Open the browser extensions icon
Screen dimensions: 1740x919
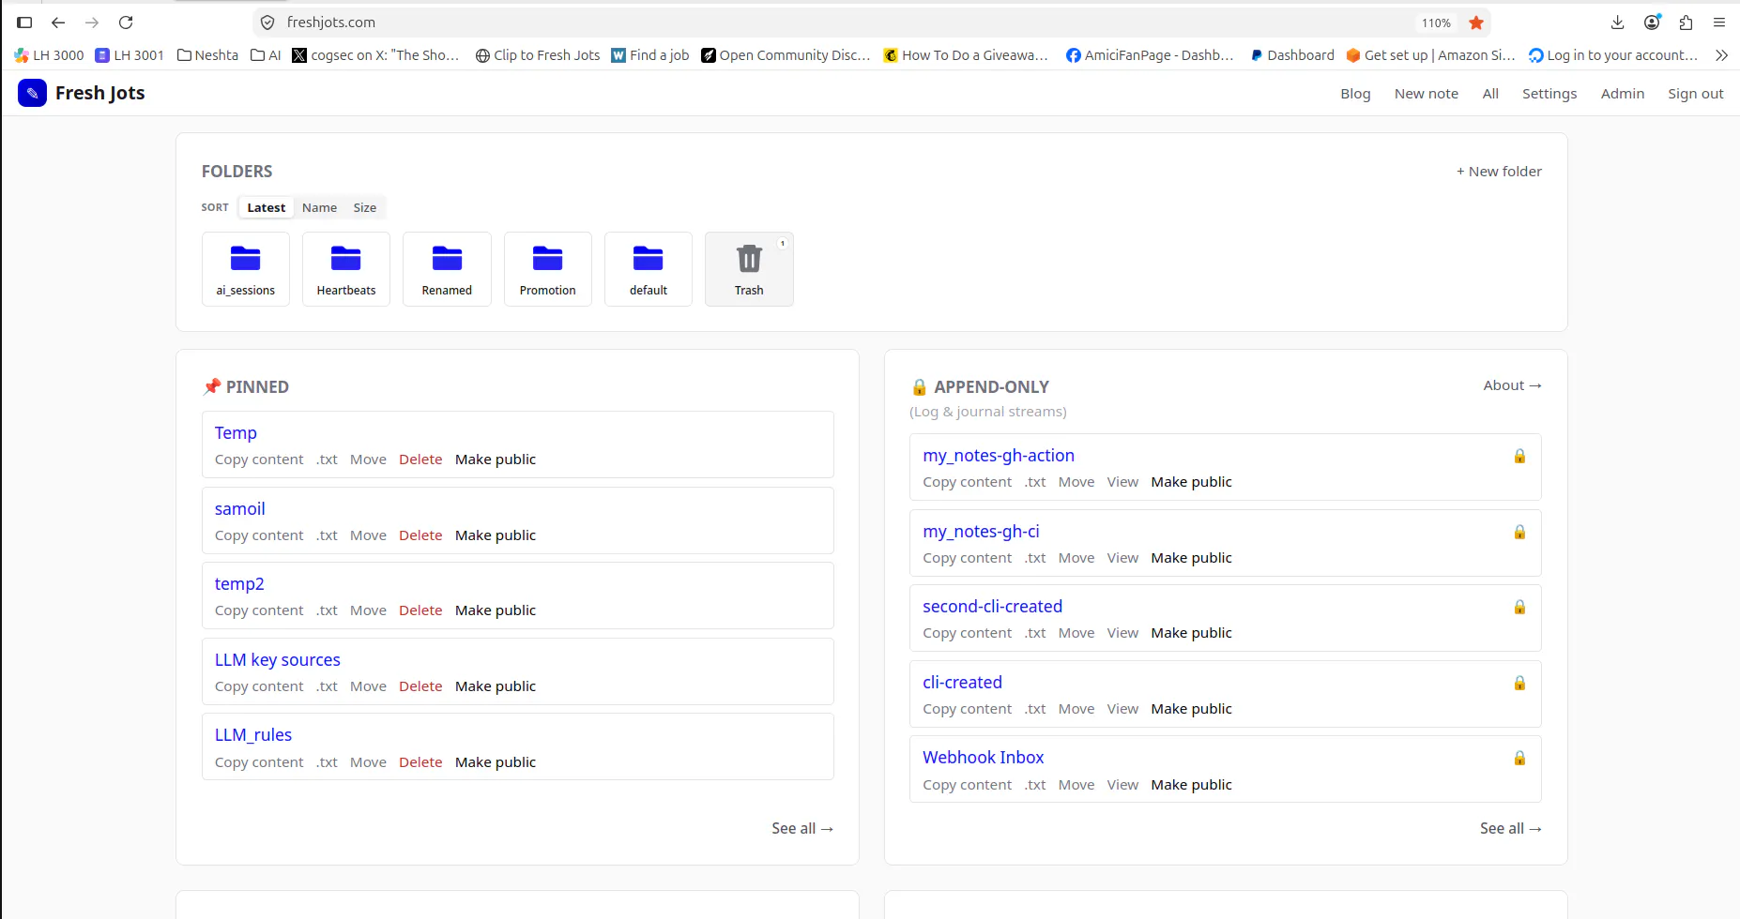pyautogui.click(x=1686, y=23)
